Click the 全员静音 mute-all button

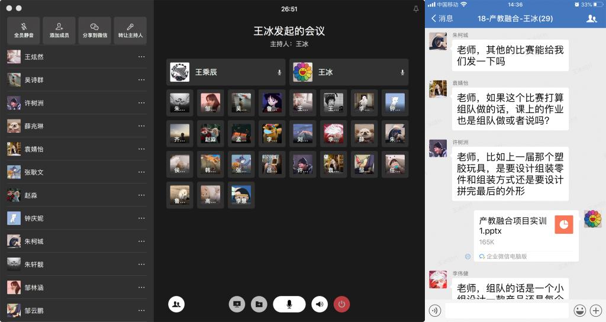(x=24, y=30)
